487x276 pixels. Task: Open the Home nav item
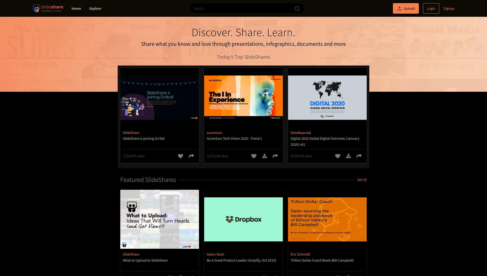click(76, 8)
